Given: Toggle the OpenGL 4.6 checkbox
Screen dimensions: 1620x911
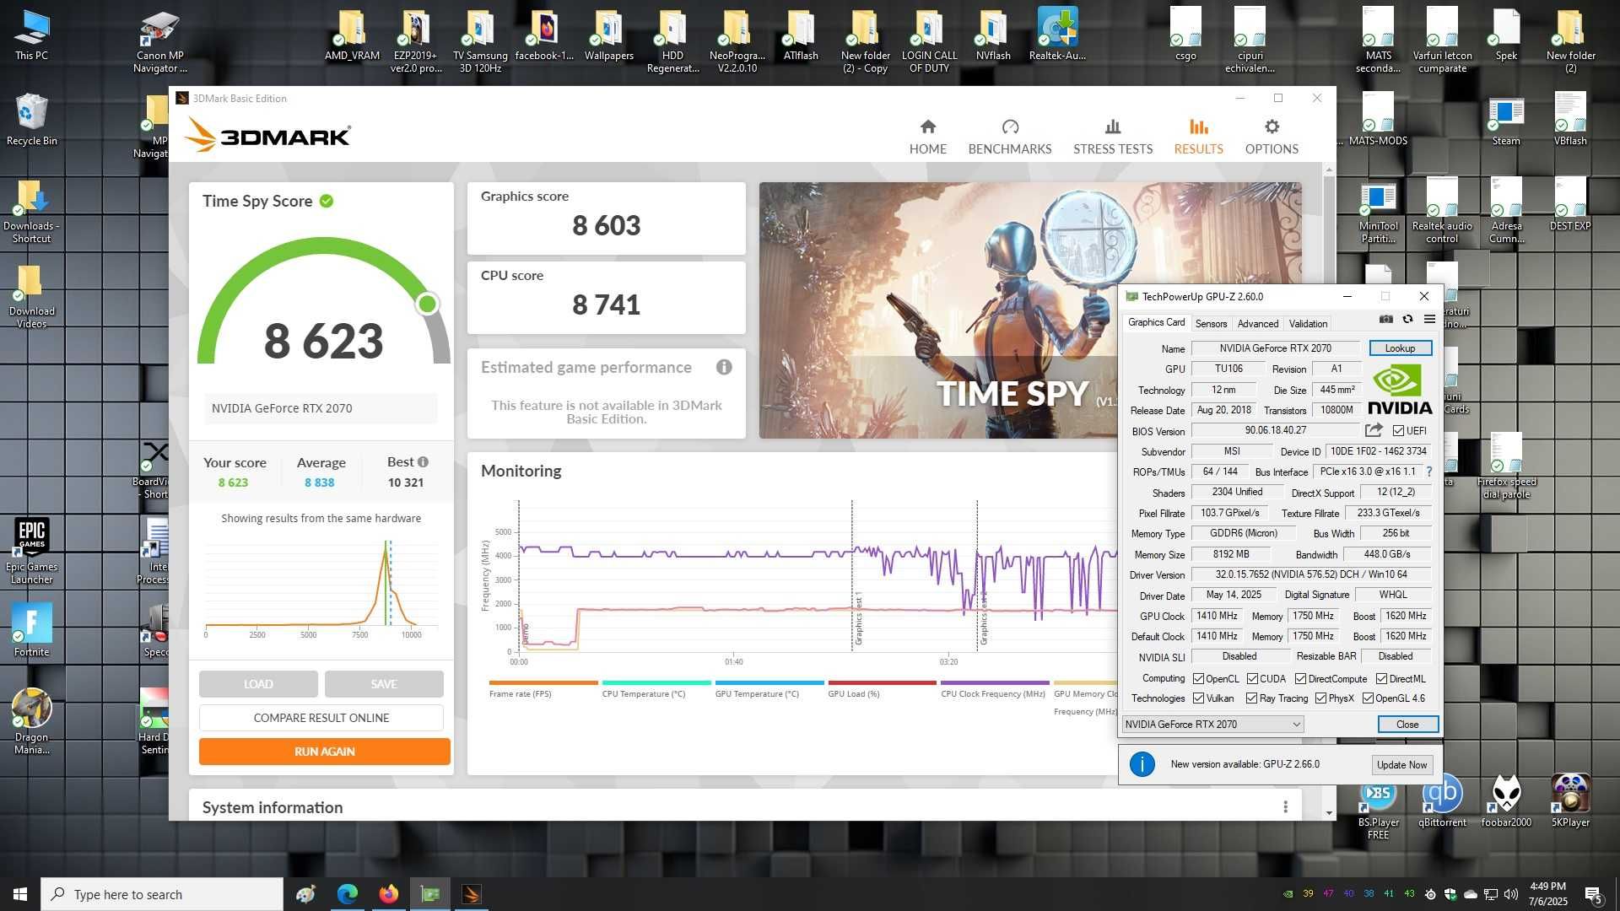Looking at the screenshot, I should (1368, 698).
